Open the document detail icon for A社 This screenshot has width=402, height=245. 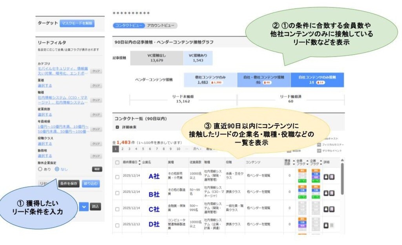(x=332, y=177)
